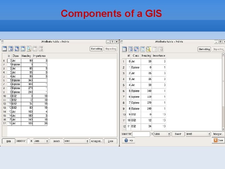The height and width of the screenshot is (169, 225).
Task: Select row 12 header in right table
Action: (124, 126)
